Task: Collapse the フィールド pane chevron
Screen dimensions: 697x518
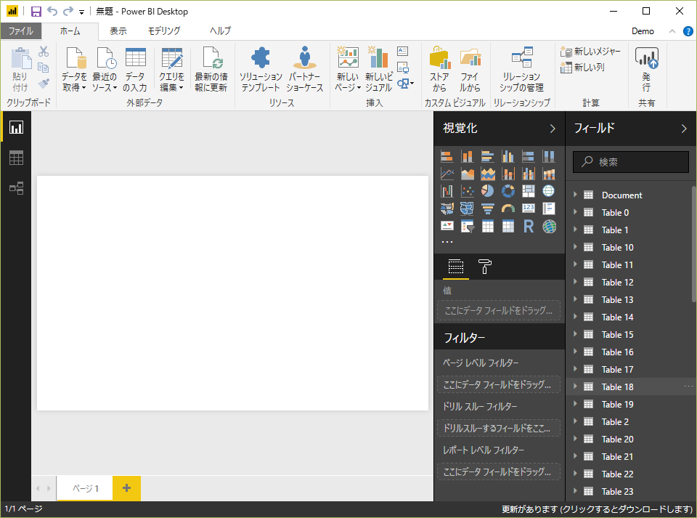Action: click(x=684, y=129)
